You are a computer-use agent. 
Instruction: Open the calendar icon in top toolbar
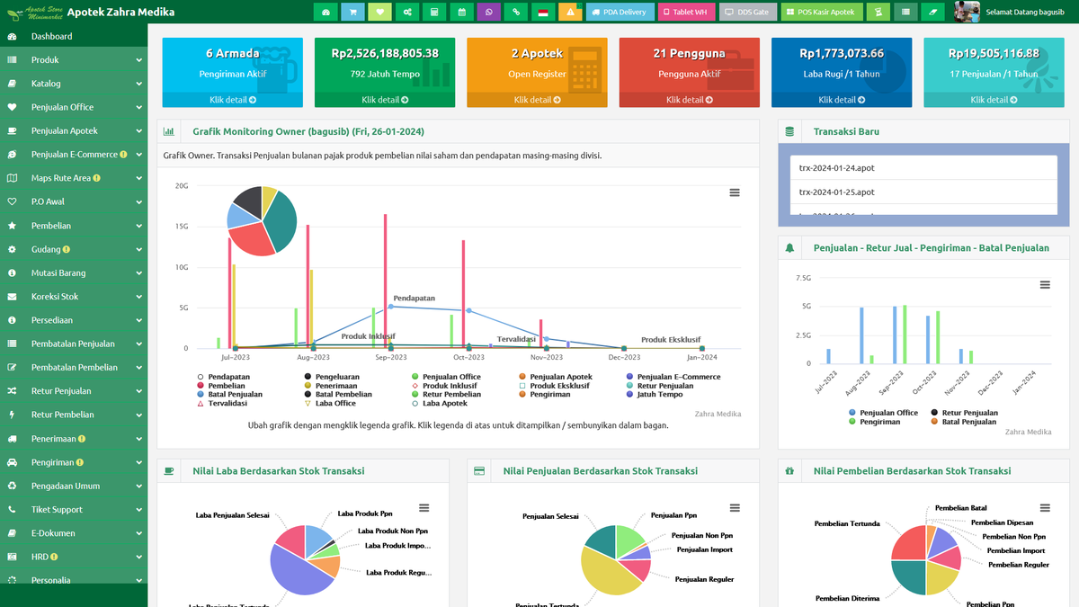tap(461, 12)
